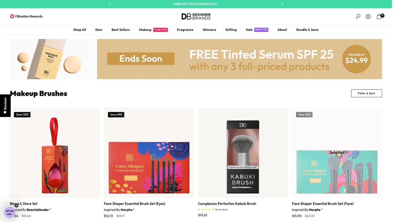This screenshot has width=395, height=222.
Task: Expand the Shop All menu
Action: (x=80, y=30)
